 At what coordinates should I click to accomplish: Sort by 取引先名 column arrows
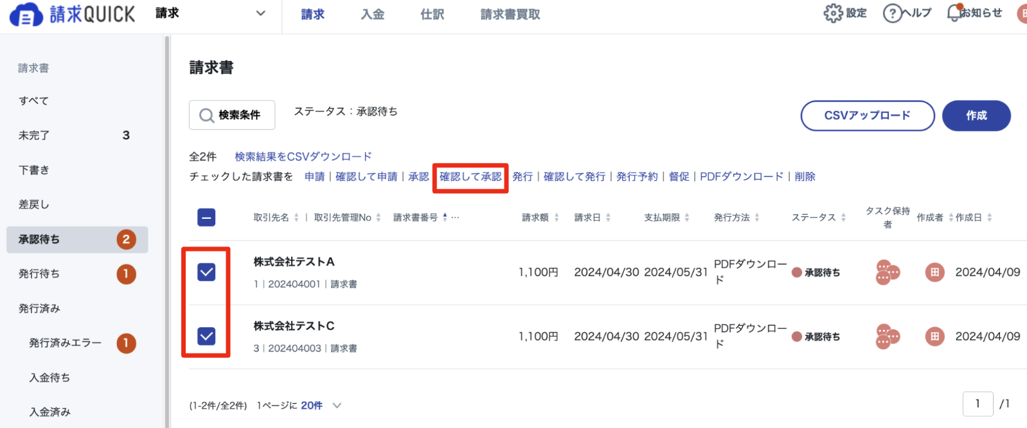tap(296, 218)
